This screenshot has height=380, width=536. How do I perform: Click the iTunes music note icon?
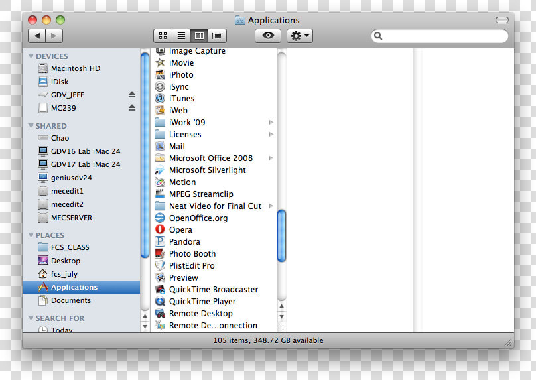click(160, 98)
